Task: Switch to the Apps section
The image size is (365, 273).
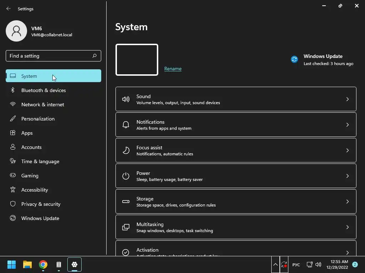Action: click(53, 133)
